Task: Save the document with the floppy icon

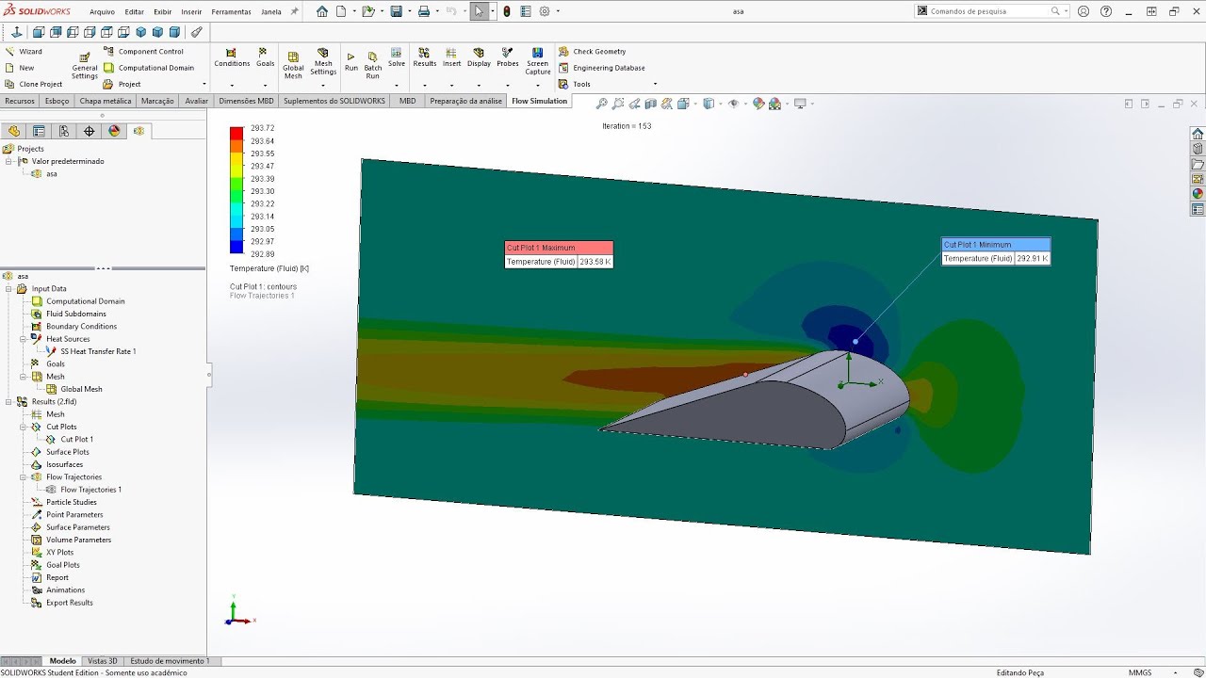Action: coord(397,11)
